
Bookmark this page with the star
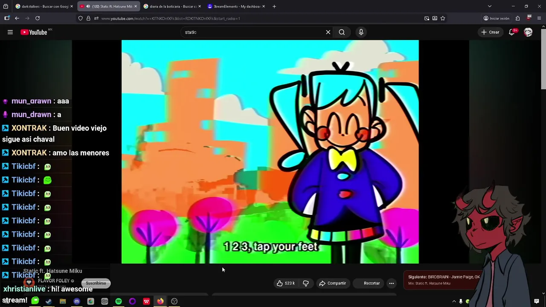(443, 18)
